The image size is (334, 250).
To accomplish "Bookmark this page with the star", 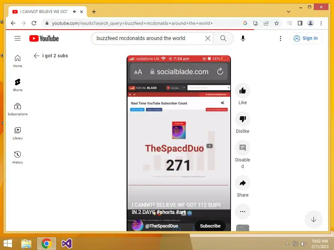I will tap(277, 23).
